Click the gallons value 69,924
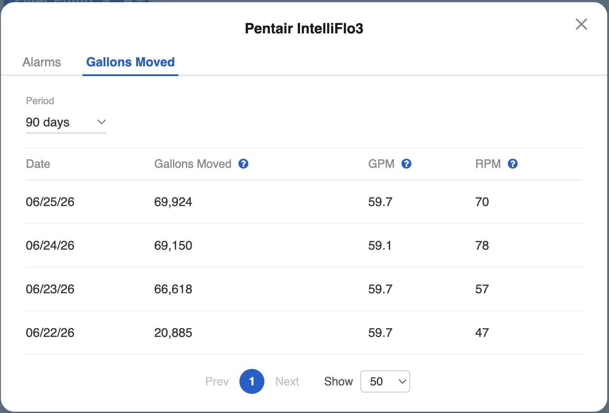Viewport: 609px width, 413px height. click(173, 202)
